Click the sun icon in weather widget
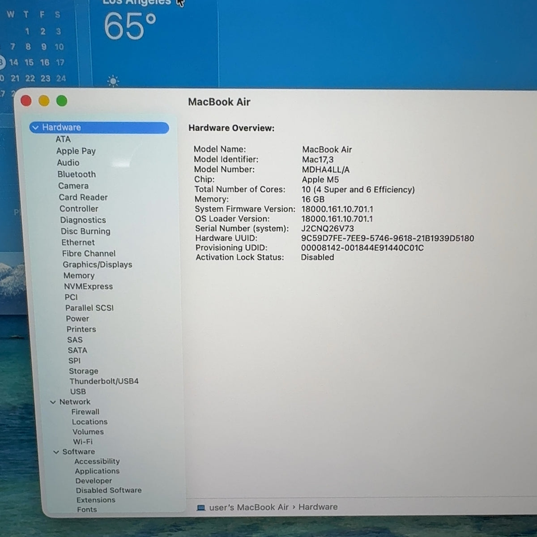Image resolution: width=537 pixels, height=537 pixels. click(113, 81)
